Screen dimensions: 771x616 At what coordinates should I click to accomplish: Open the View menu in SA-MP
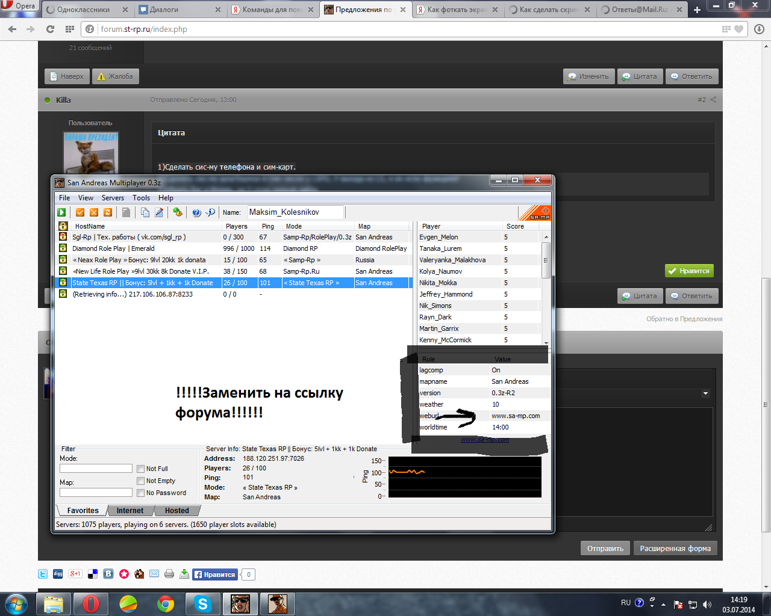tap(86, 198)
